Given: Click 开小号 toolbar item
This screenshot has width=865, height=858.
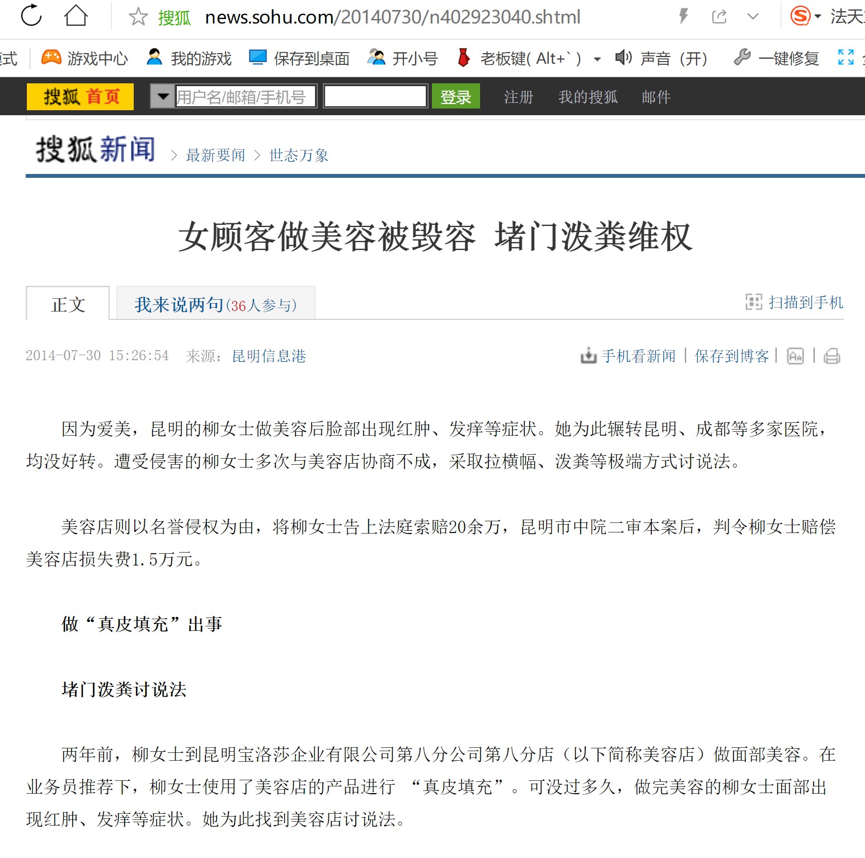Looking at the screenshot, I should [402, 58].
